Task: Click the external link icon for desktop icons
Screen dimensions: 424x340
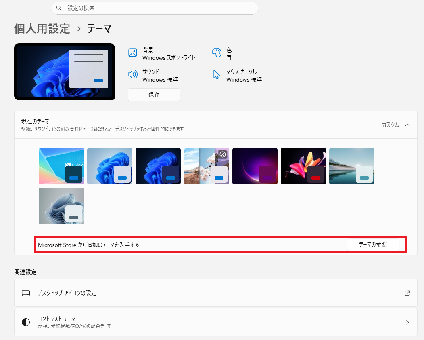Action: (x=407, y=293)
